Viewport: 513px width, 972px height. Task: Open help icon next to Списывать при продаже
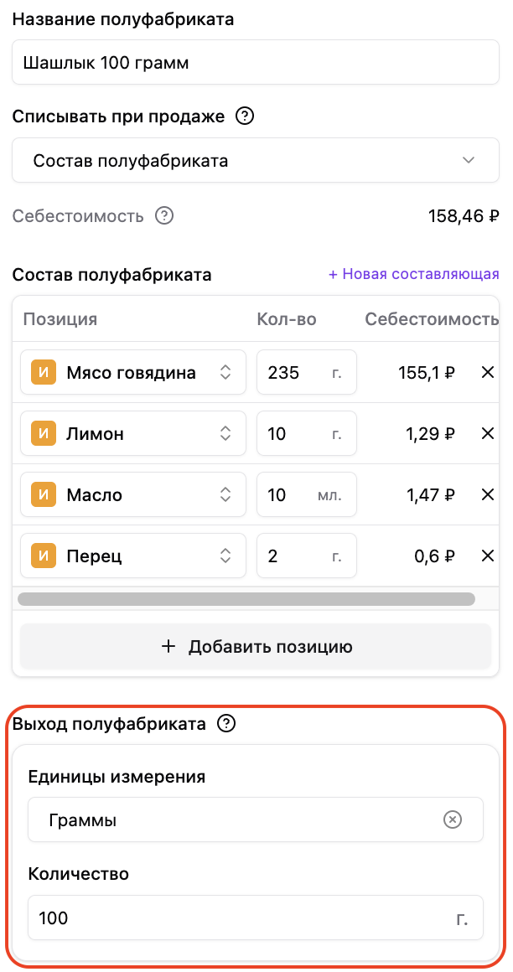pyautogui.click(x=246, y=116)
